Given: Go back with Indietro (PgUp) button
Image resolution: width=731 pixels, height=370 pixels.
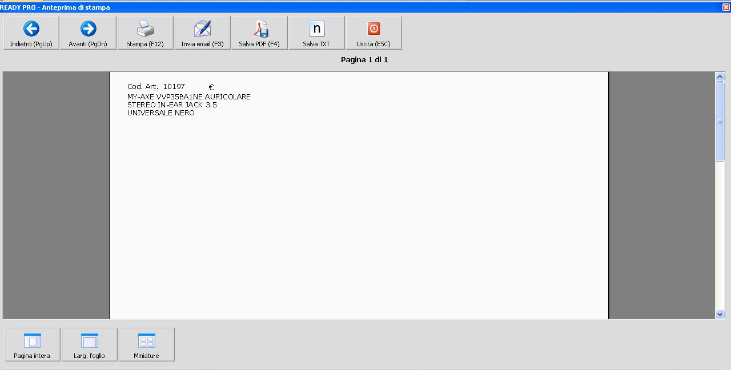Looking at the screenshot, I should pos(31,33).
